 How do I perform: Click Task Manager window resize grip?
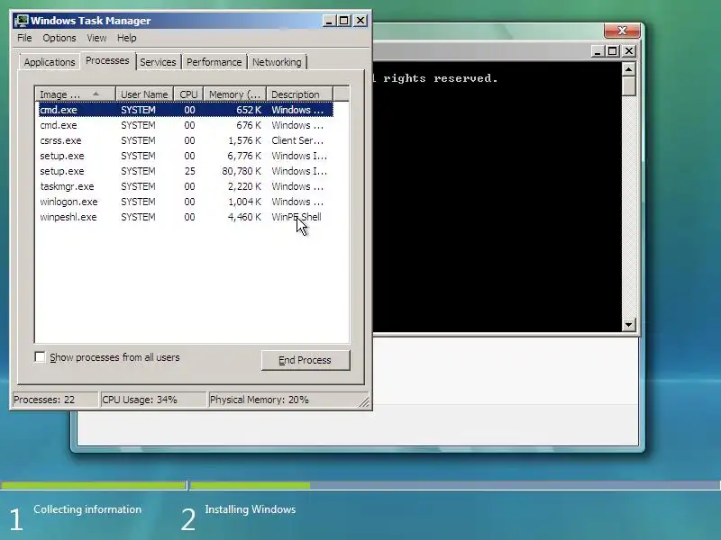(x=364, y=401)
